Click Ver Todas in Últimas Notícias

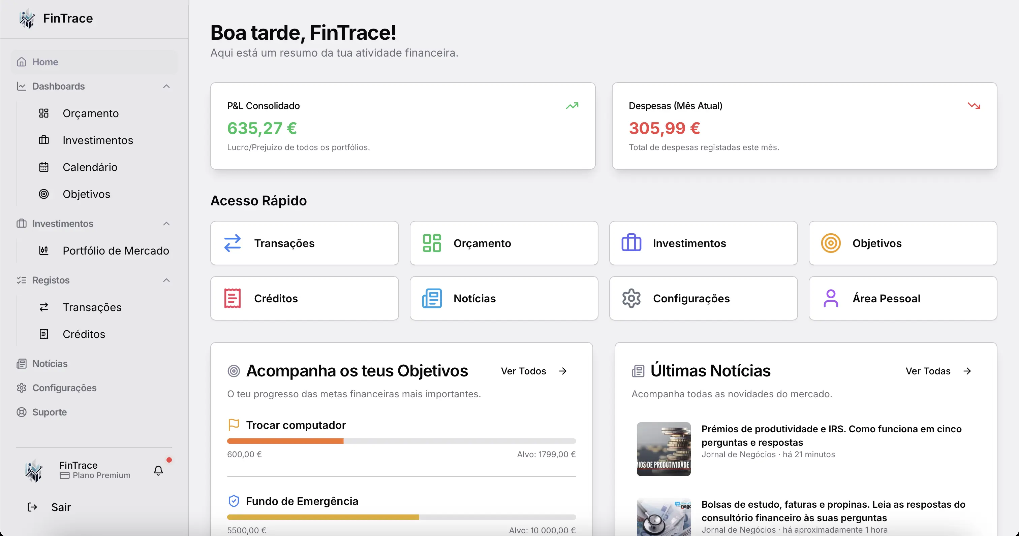coord(928,371)
